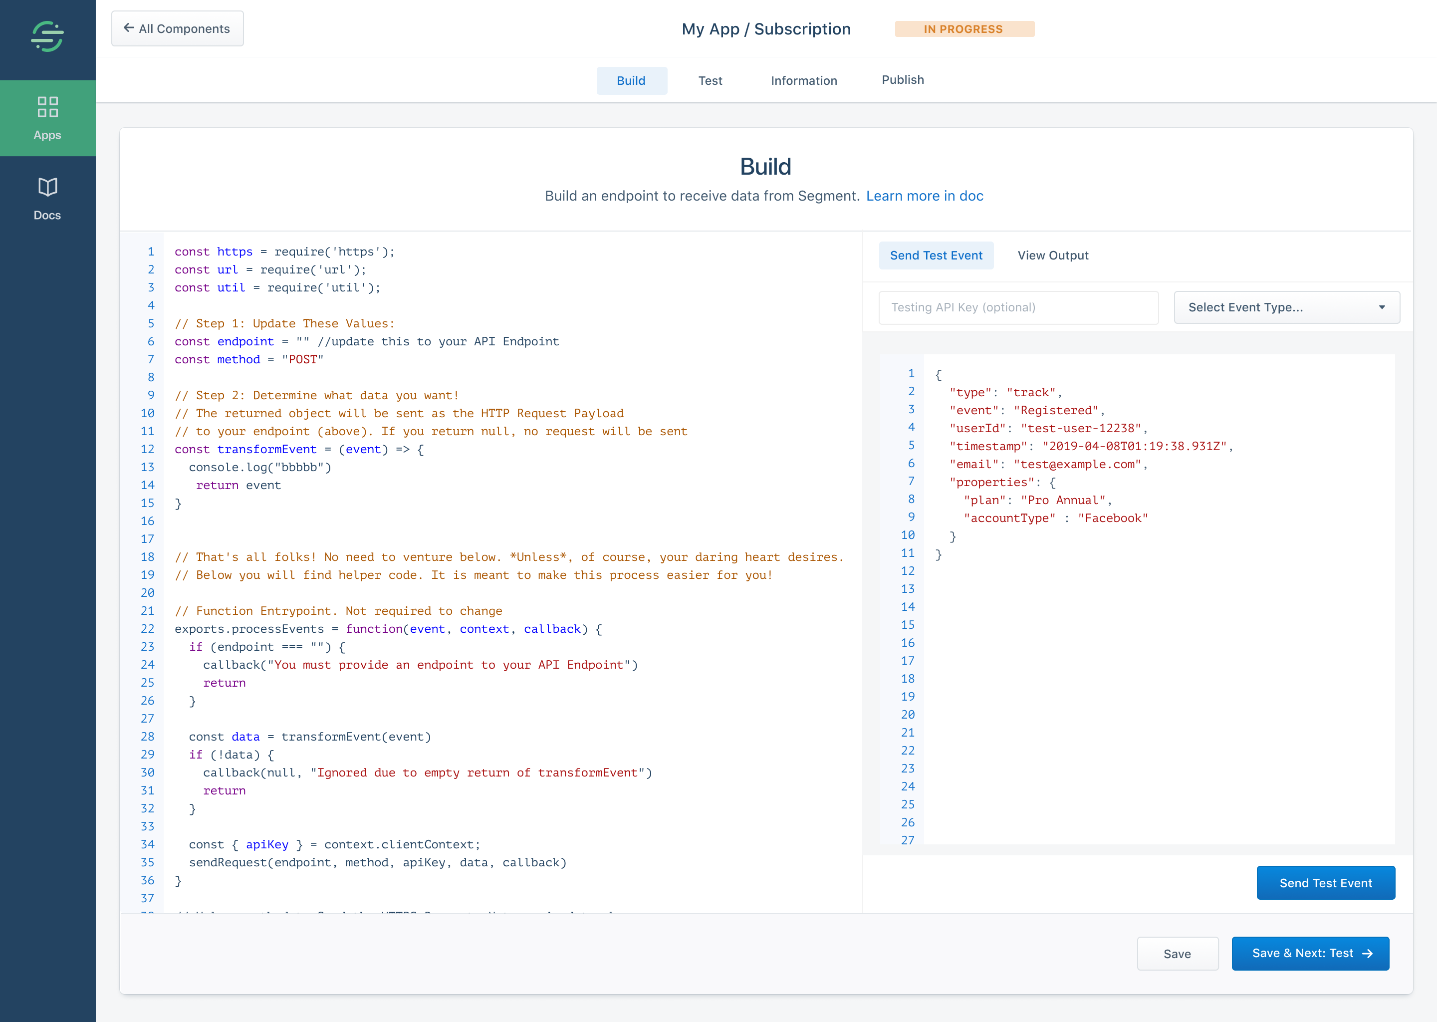Open the Docs book icon

(x=47, y=187)
